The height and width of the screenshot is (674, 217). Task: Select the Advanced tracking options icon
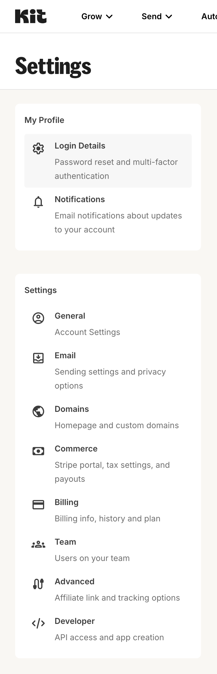(x=38, y=584)
